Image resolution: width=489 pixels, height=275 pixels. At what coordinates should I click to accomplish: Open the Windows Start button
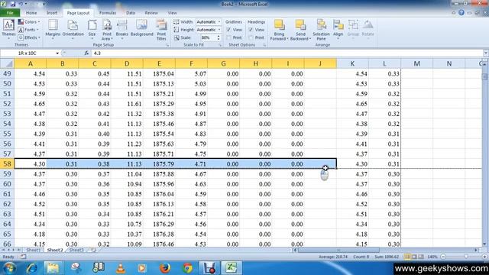9,268
